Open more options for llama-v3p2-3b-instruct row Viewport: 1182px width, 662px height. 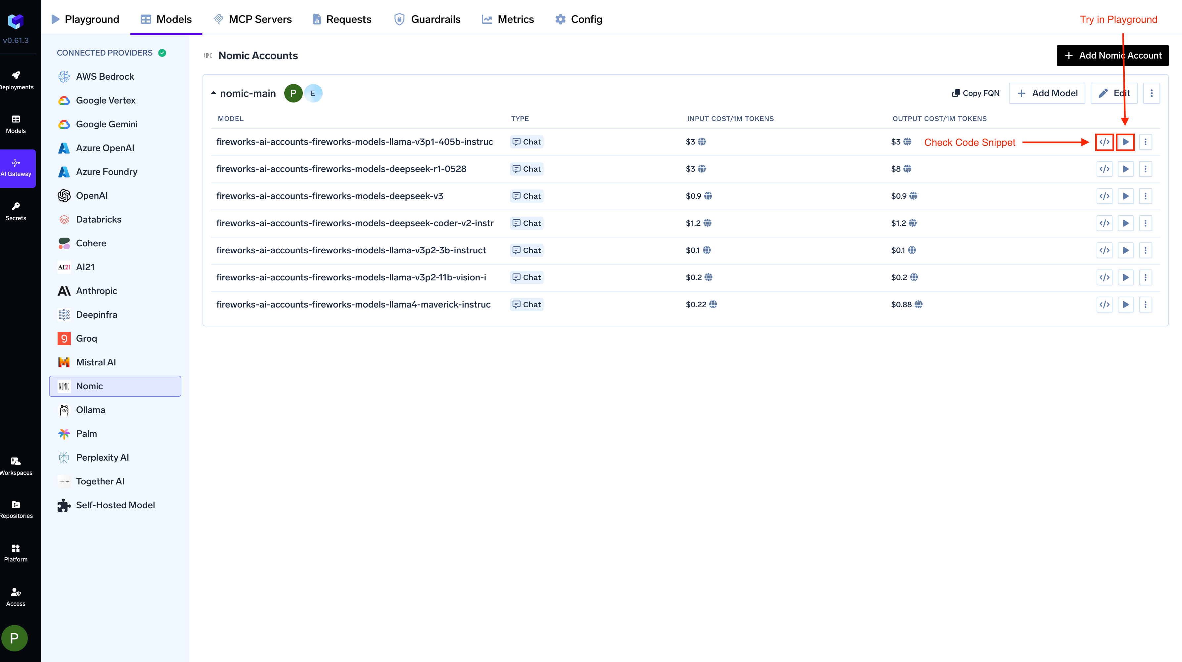click(1145, 250)
